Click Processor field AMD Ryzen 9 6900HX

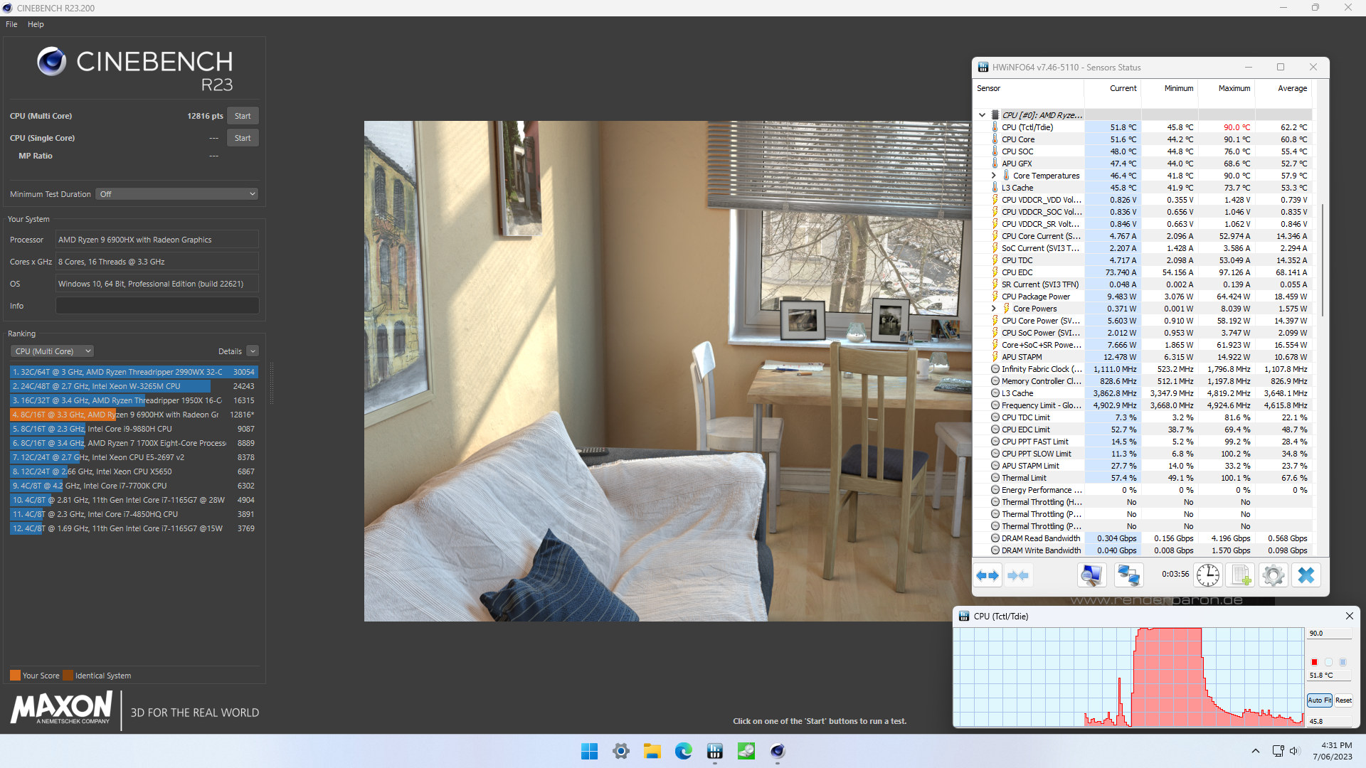tap(157, 240)
